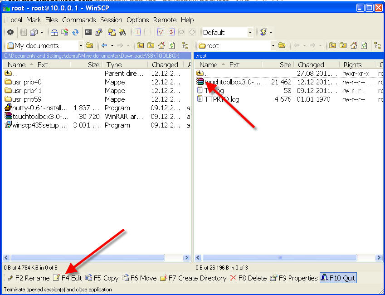The image size is (385, 295).
Task: Open the terminal console icon
Action: (x=88, y=32)
